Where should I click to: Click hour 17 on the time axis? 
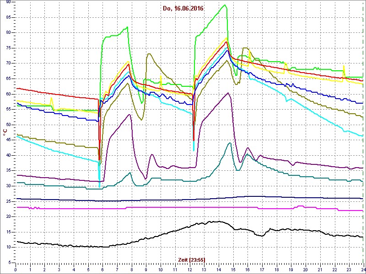click(x=262, y=269)
